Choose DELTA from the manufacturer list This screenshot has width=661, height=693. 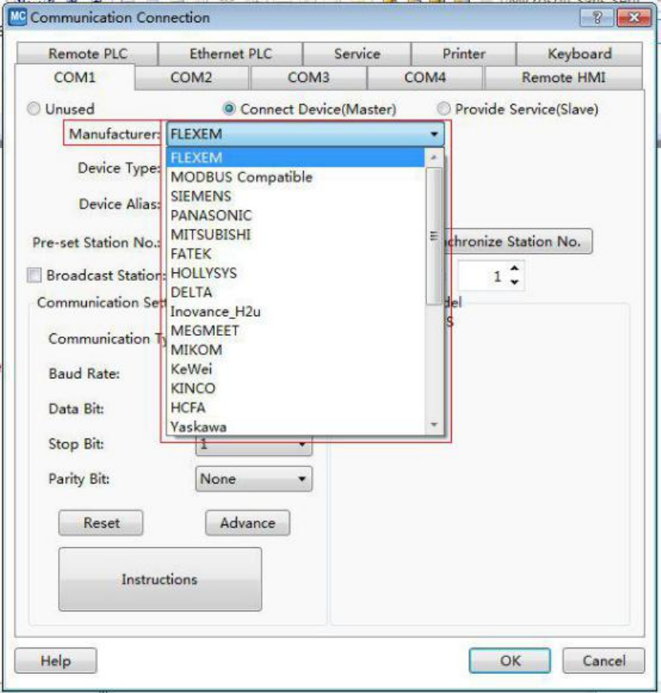pos(296,292)
